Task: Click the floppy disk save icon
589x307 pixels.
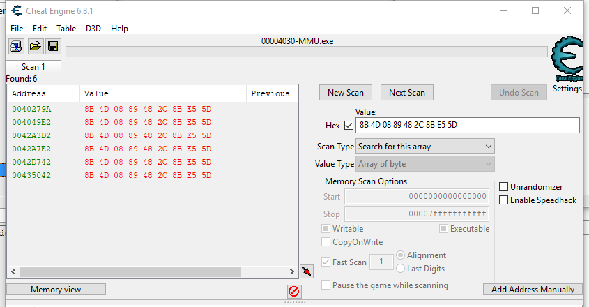Action: [x=52, y=47]
